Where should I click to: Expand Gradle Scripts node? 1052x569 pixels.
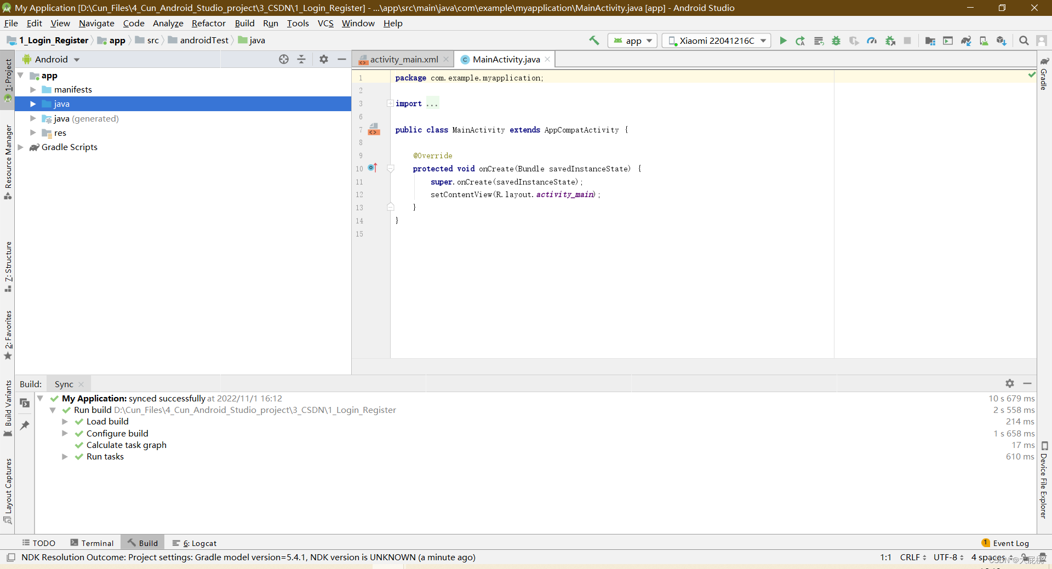tap(20, 147)
